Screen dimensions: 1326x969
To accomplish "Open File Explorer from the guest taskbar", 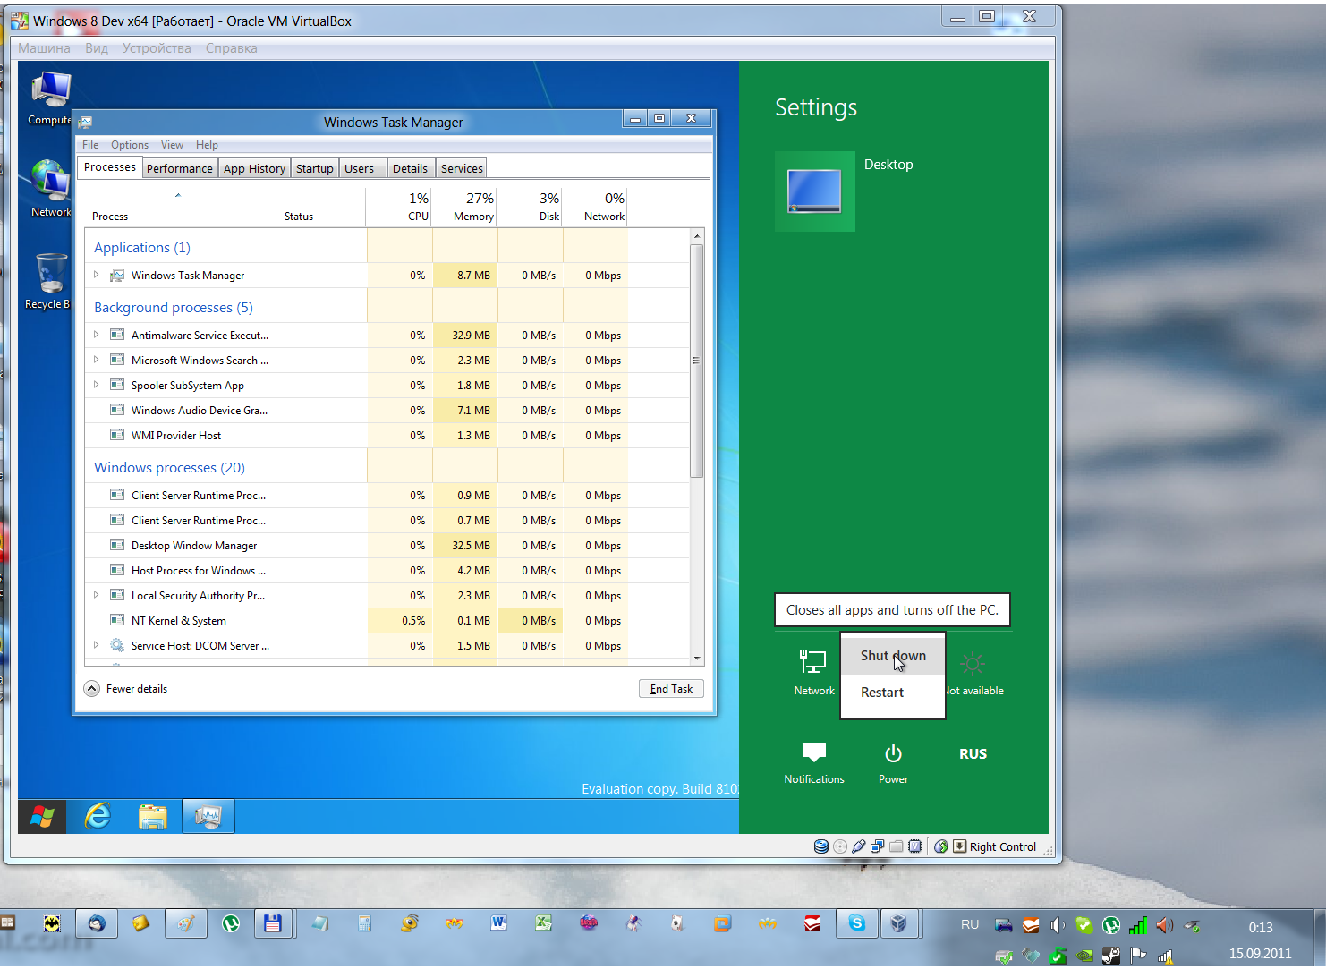I will [x=153, y=816].
